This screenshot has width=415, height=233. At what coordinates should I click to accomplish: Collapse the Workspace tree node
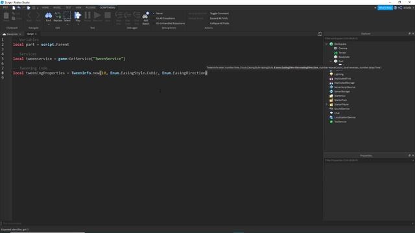[x=326, y=44]
